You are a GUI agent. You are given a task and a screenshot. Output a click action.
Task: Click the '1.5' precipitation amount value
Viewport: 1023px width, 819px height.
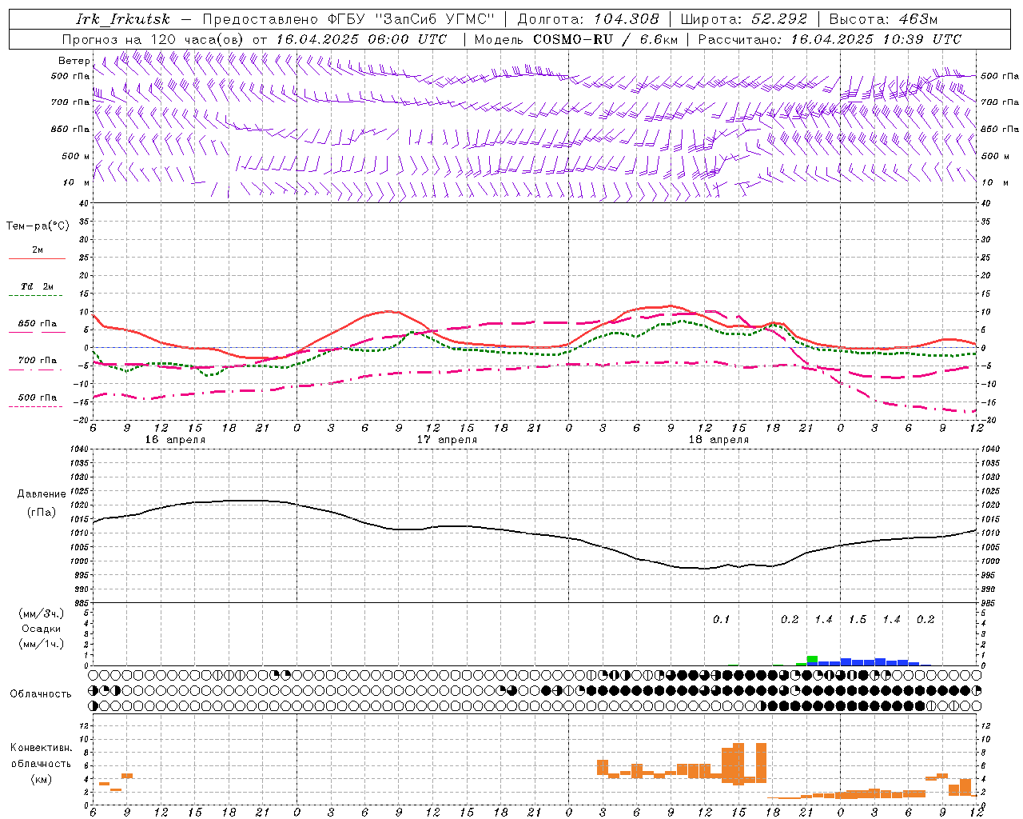(858, 620)
